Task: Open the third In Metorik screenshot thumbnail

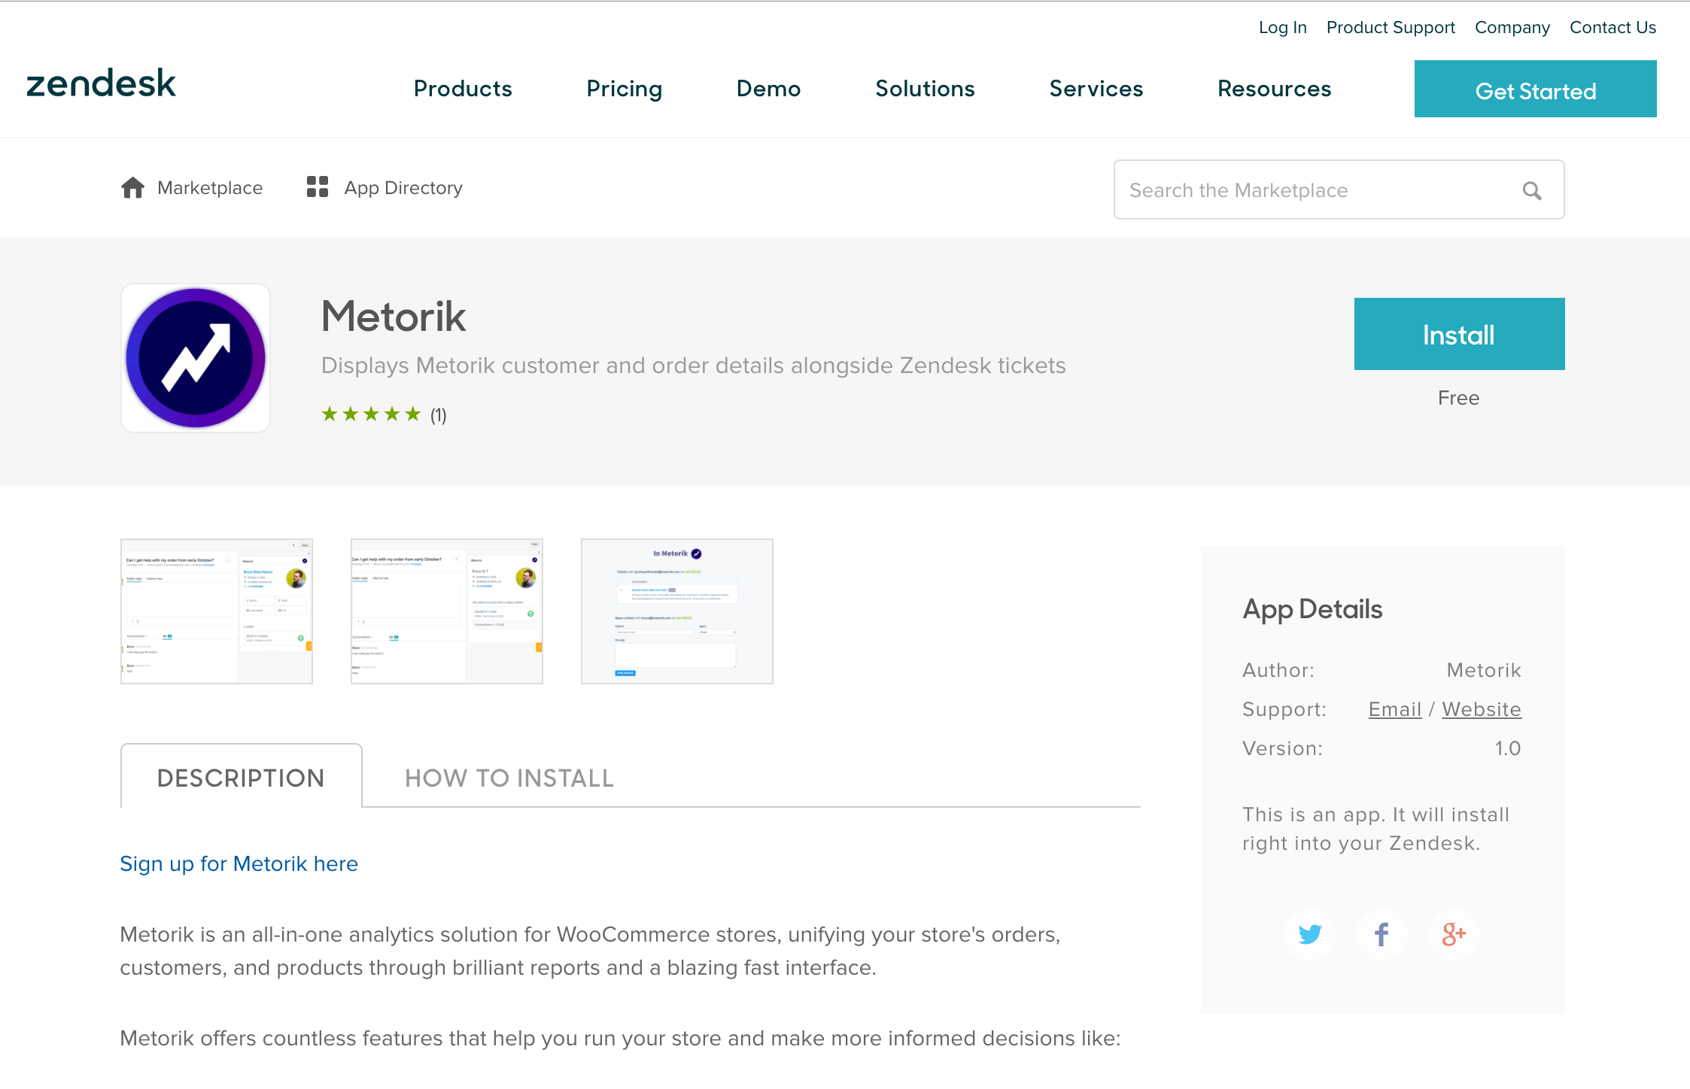Action: (x=676, y=611)
